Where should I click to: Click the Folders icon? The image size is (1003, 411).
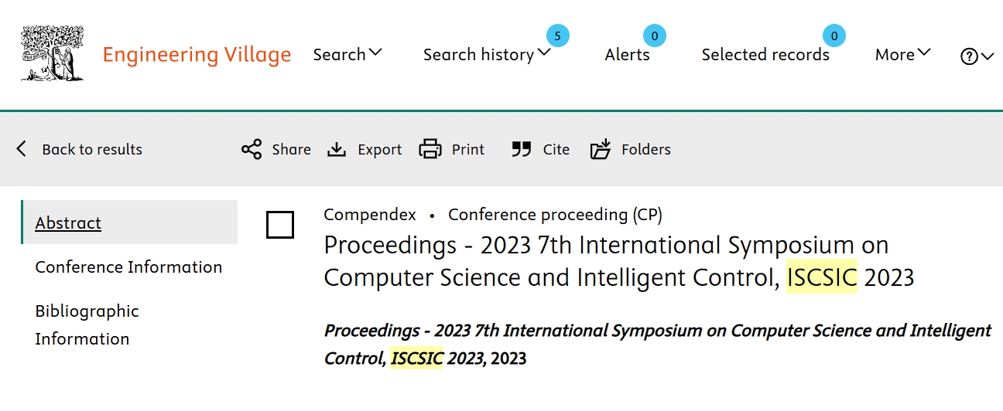(x=601, y=149)
